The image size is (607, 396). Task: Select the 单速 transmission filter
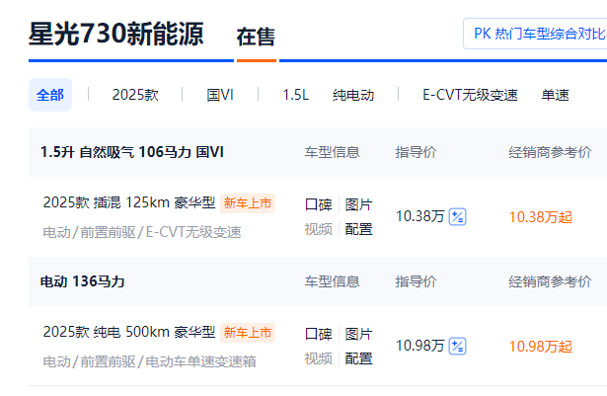click(555, 95)
